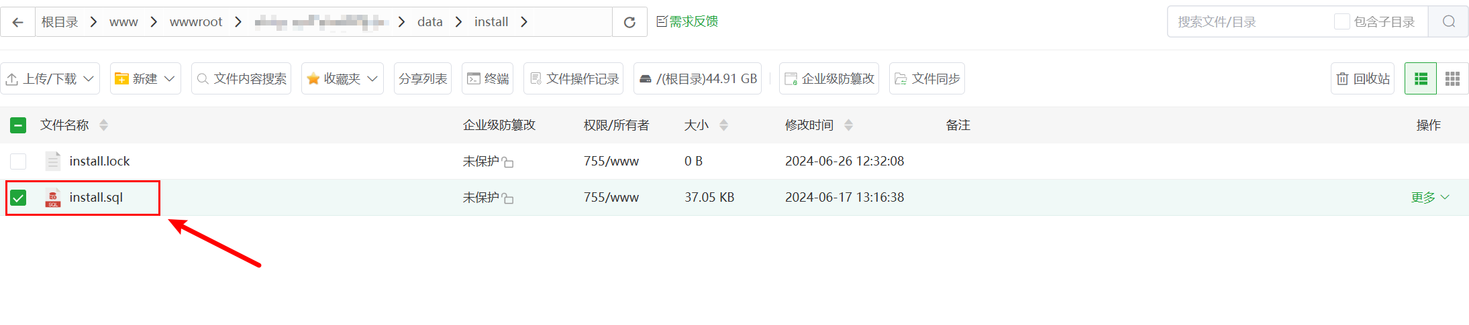Click the lock icon for install.sql protection
This screenshot has height=325, width=1469.
508,198
